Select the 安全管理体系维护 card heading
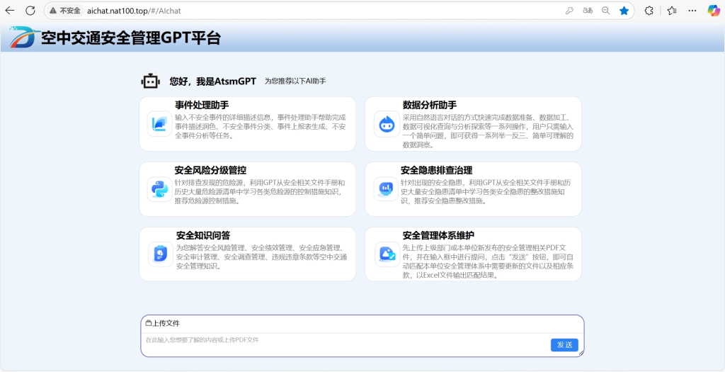This screenshot has width=725, height=372. coord(438,235)
